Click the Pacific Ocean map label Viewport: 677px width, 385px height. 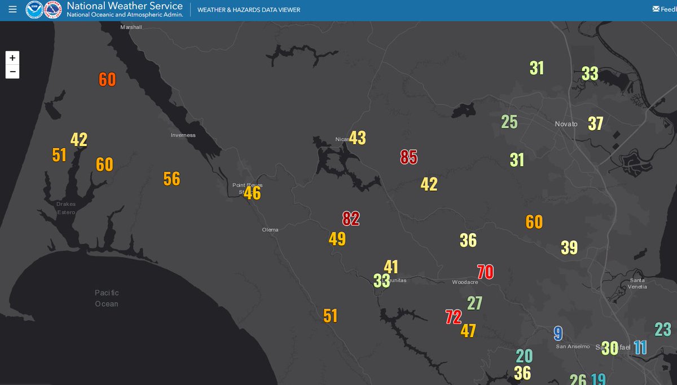pos(107,298)
